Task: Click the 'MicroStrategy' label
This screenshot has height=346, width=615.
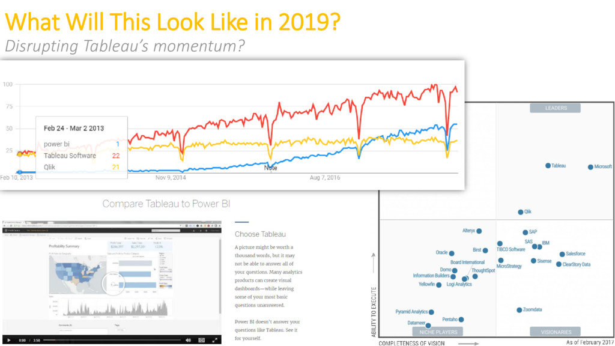Action: [x=509, y=266]
